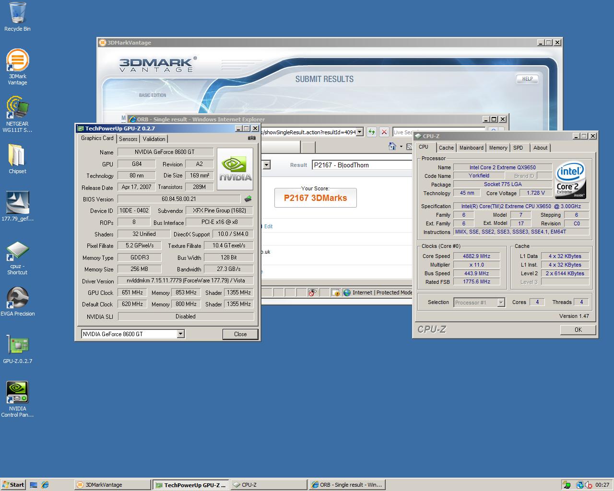This screenshot has width=614, height=491.
Task: Click the GPU Clock value 651 MHz
Action: (132, 292)
